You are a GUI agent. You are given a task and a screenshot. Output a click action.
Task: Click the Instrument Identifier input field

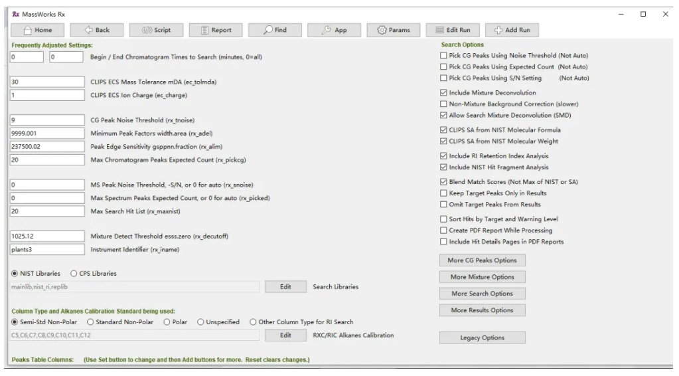[x=48, y=249]
